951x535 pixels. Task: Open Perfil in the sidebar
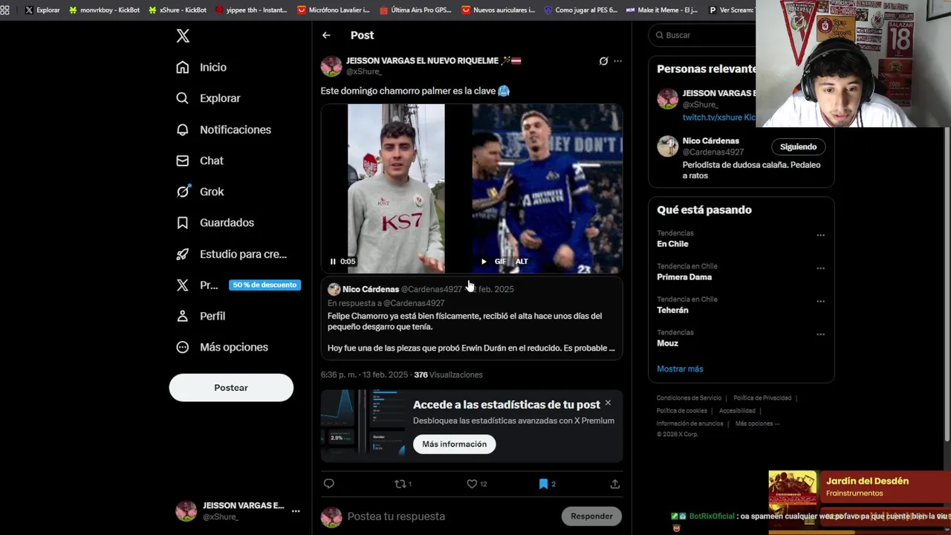point(201,316)
